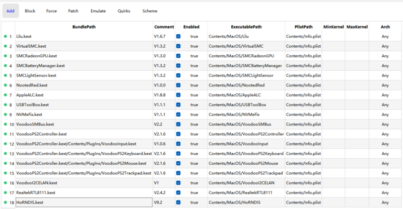This screenshot has width=403, height=209.
Task: Open the Quirks tab
Action: pos(124,11)
